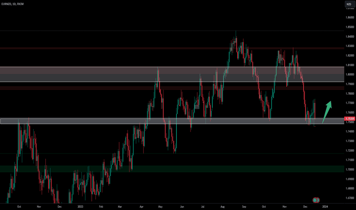Screen dimensions: 356x210
Task: Open the front economic event icon above the time axis
Action: (x=315, y=200)
